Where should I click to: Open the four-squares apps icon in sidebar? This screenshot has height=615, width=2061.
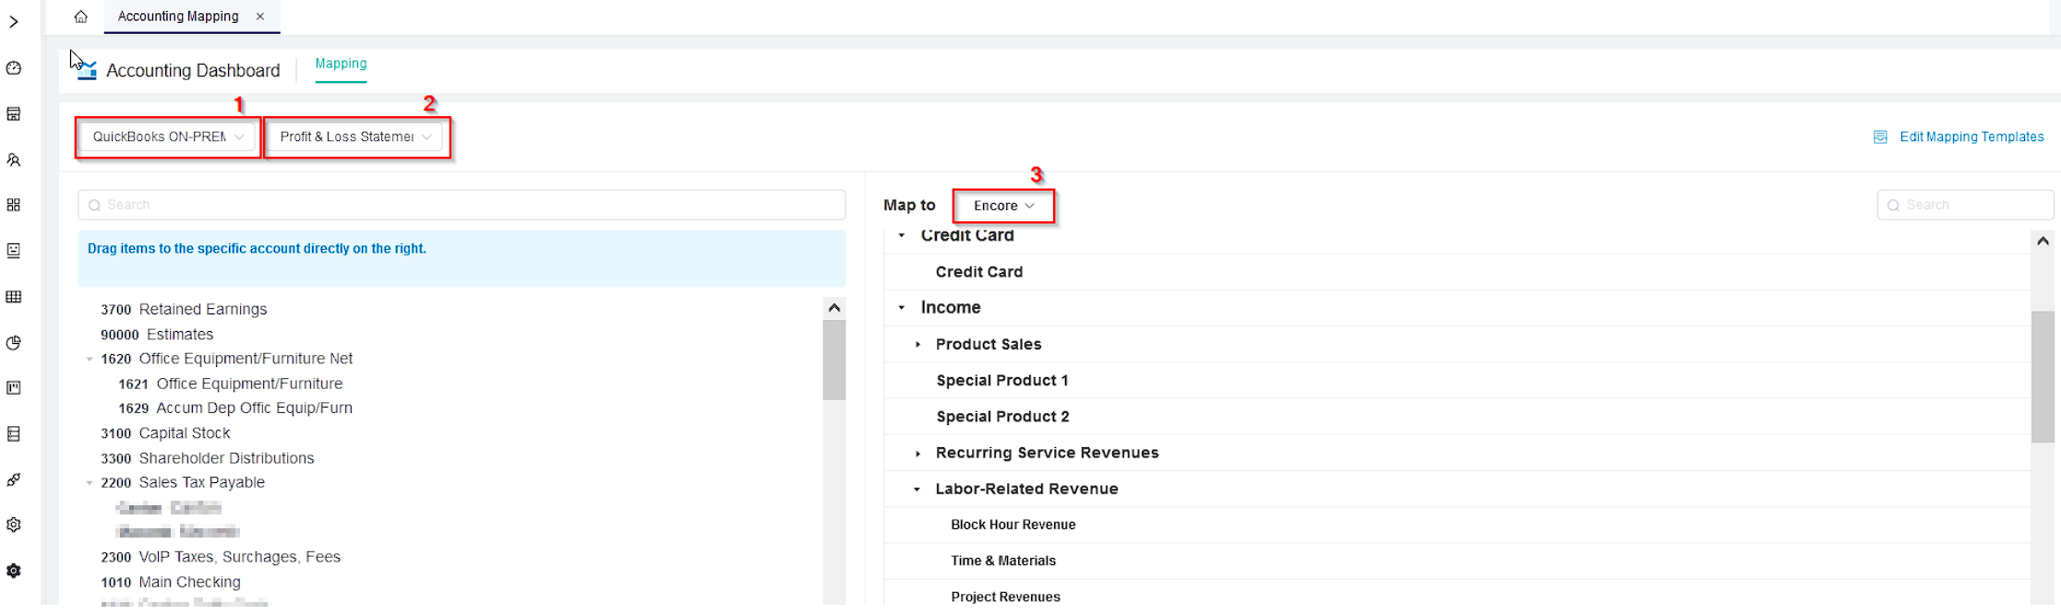pos(14,205)
